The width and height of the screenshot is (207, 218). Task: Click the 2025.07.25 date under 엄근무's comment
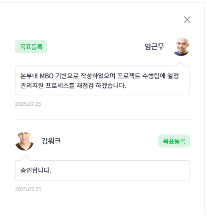(28, 104)
